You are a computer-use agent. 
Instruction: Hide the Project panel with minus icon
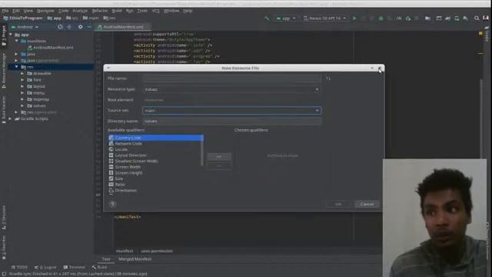click(89, 27)
